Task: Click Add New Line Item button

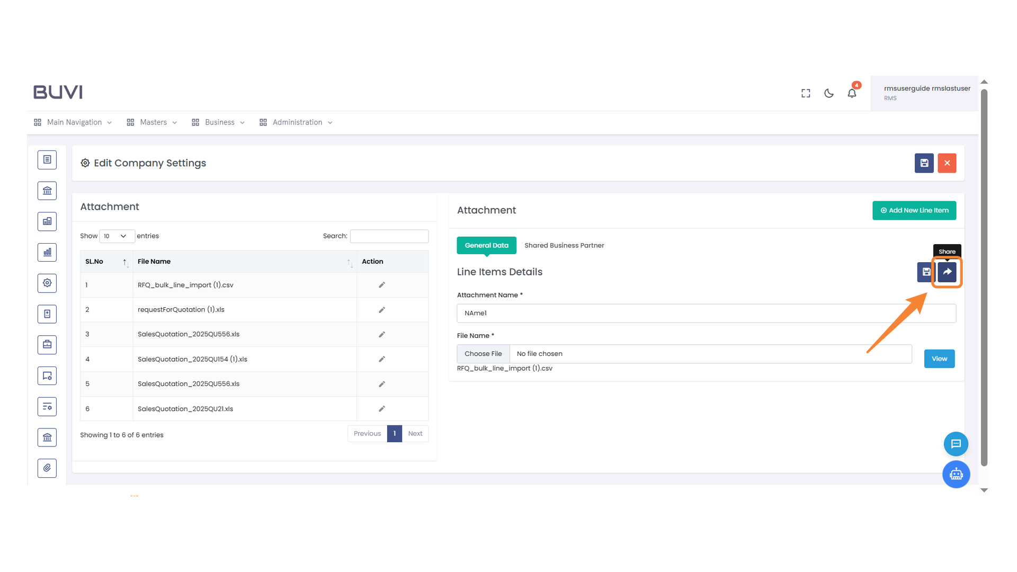Action: (x=914, y=210)
